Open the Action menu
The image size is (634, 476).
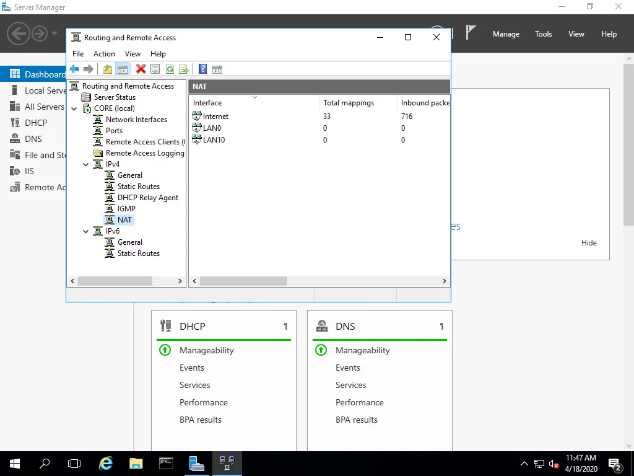(x=104, y=54)
